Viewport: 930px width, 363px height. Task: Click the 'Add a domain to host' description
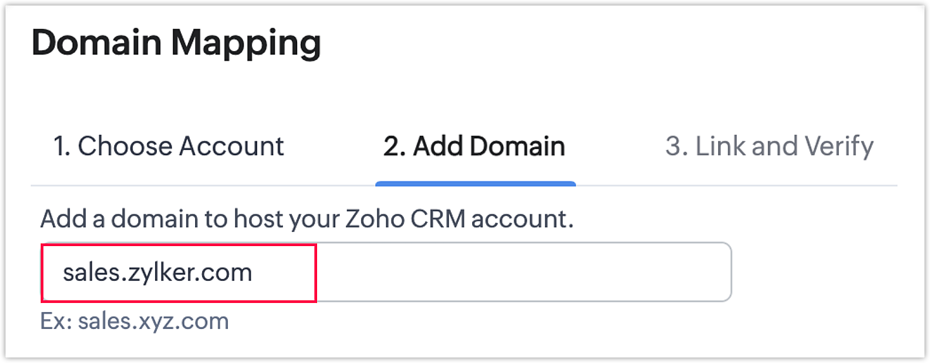tap(307, 219)
